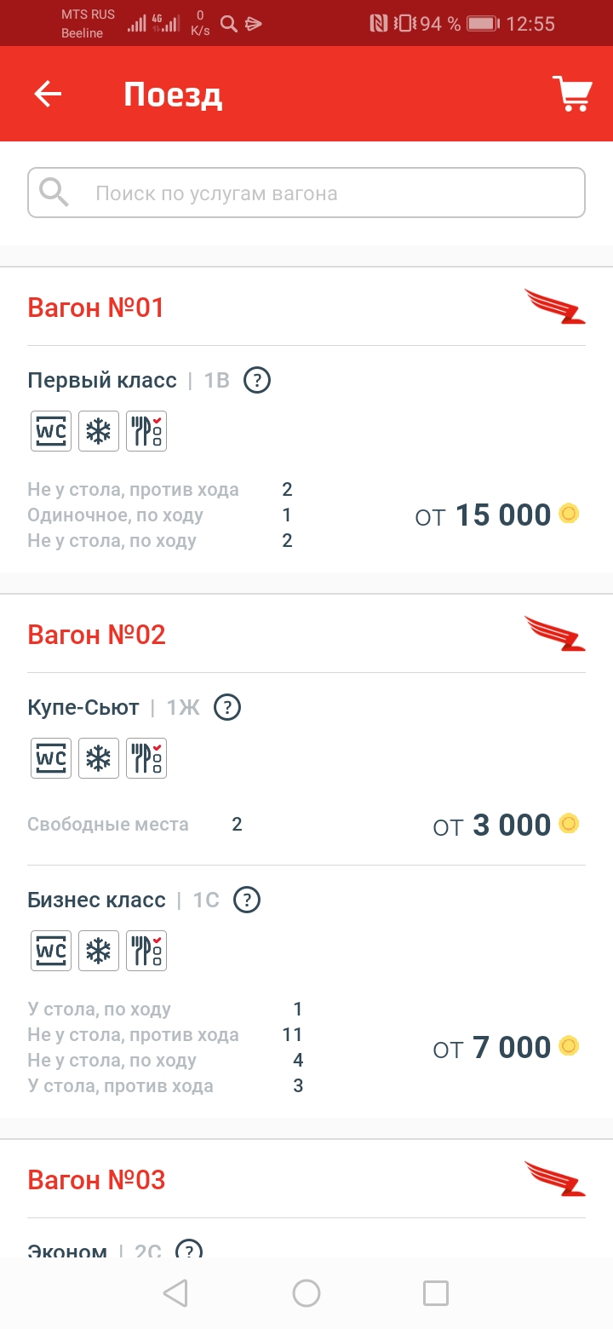
Task: Tap meal icon under Бизнес класс
Action: [146, 951]
